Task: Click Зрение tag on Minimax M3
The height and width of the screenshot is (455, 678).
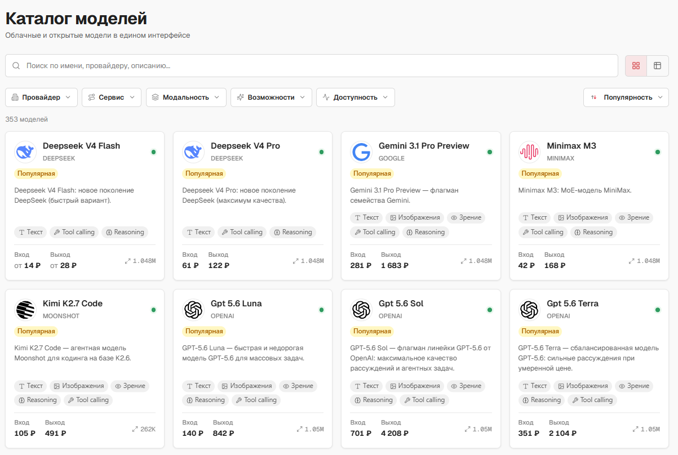Action: click(x=633, y=217)
